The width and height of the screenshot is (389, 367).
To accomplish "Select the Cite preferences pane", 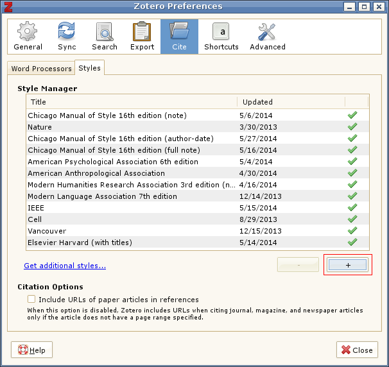I will click(x=179, y=37).
